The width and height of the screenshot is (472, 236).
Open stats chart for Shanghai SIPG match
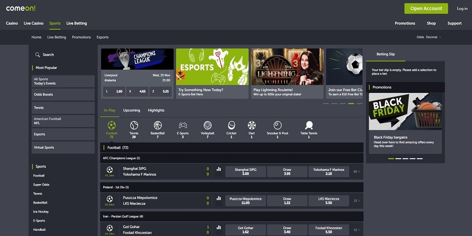pyautogui.click(x=219, y=169)
